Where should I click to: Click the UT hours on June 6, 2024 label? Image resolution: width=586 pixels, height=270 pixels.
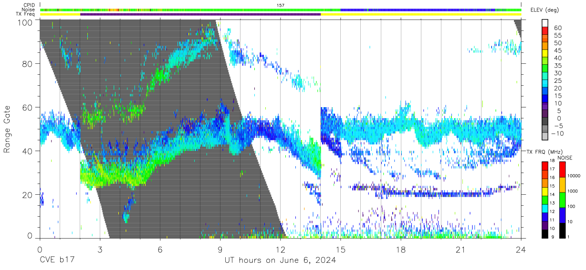coord(280,260)
